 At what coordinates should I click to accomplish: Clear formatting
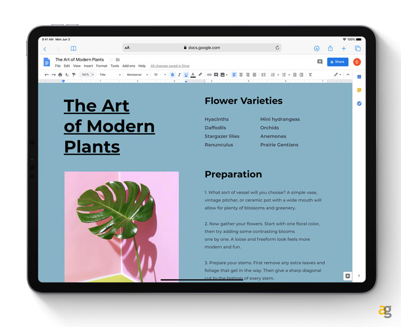[x=310, y=75]
